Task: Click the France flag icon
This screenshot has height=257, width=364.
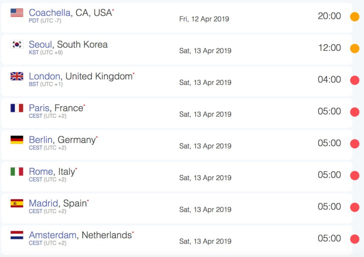Action: pyautogui.click(x=17, y=108)
